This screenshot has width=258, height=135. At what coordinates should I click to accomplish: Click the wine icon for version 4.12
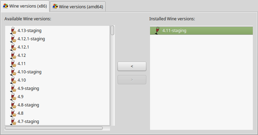[13, 55]
